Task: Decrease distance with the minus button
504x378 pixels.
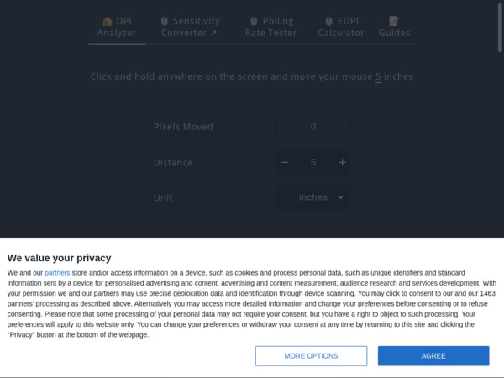Action: (285, 163)
